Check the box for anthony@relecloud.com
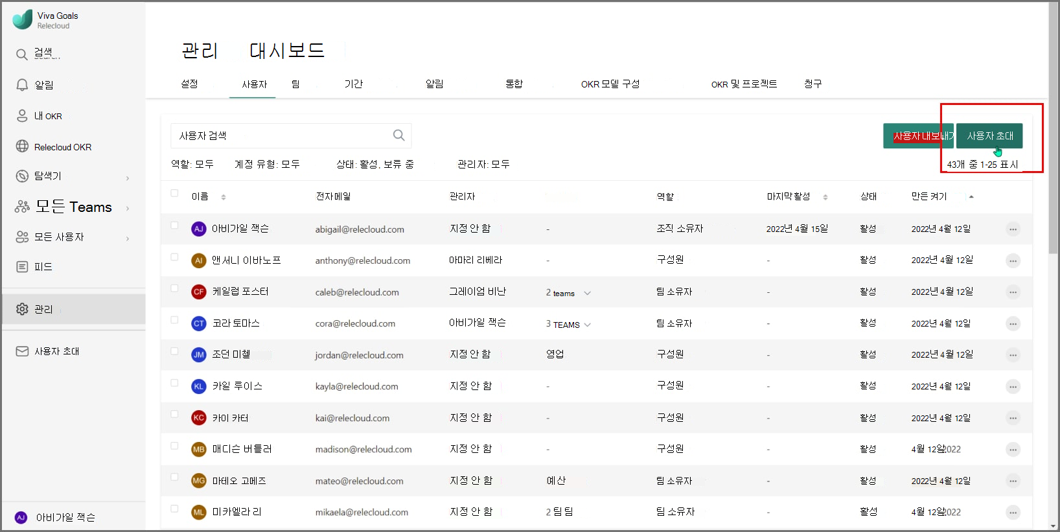Screen dimensions: 1060x532 point(174,257)
